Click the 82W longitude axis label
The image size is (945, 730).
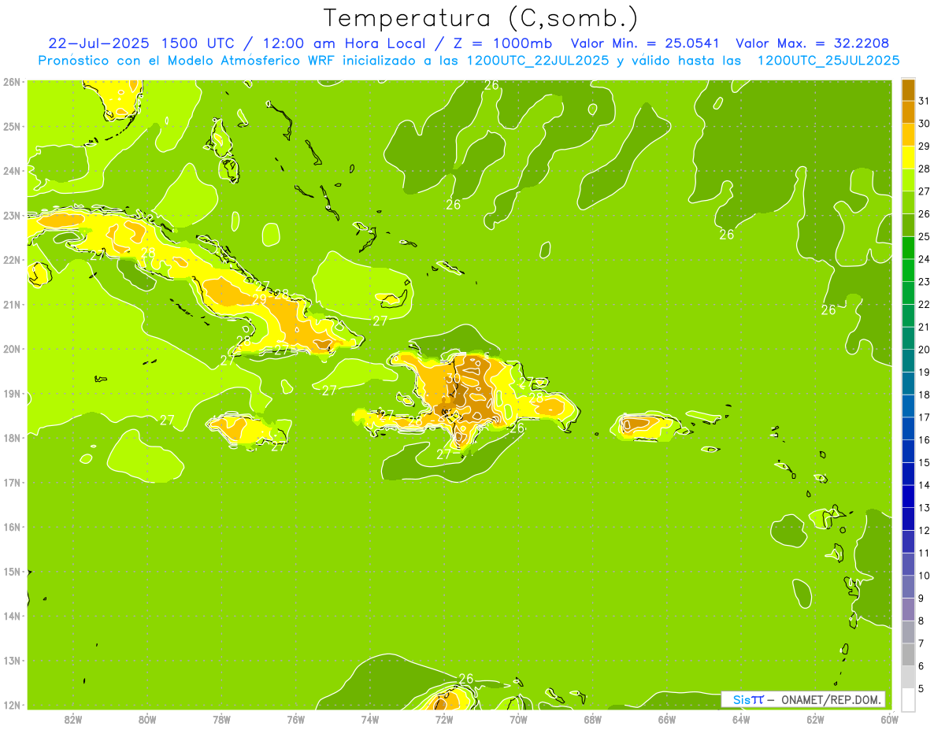coord(73,719)
